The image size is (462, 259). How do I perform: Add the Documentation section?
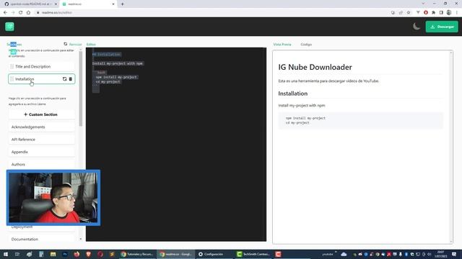[x=42, y=240]
